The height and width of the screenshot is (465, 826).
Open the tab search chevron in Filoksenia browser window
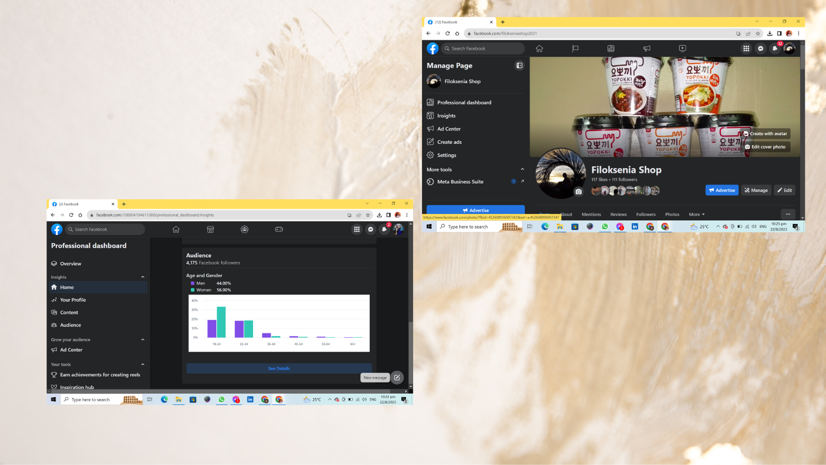[x=756, y=22]
